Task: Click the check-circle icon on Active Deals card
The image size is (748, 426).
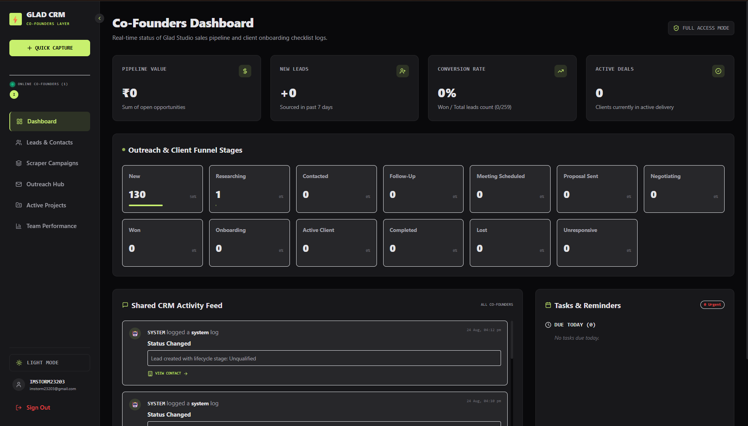Action: click(718, 71)
